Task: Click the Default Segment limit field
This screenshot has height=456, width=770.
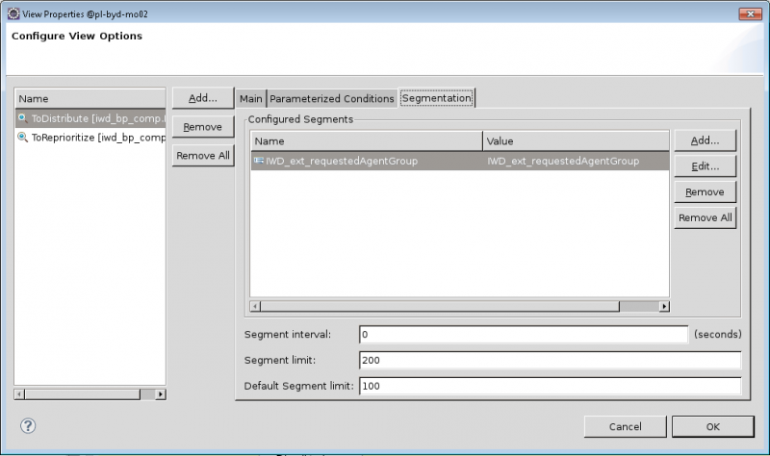Action: [549, 387]
